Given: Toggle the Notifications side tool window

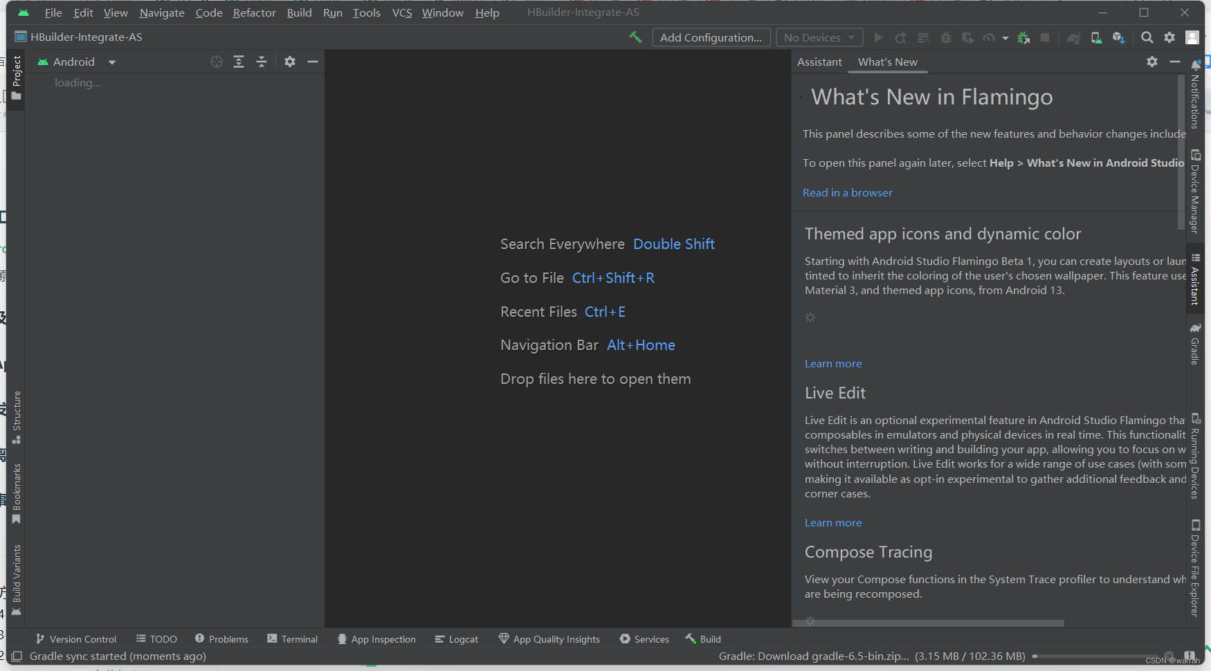Looking at the screenshot, I should pos(1195,93).
